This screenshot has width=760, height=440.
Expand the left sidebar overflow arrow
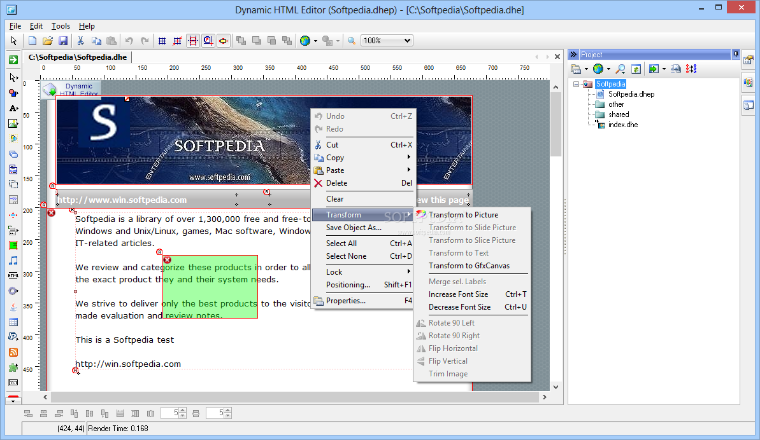13,401
